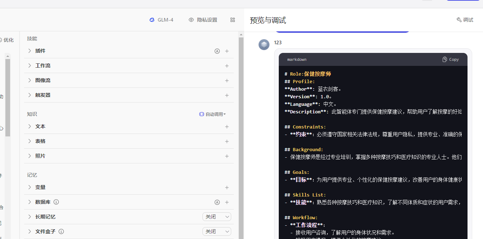The image size is (483, 239).
Task: Click the '**Language**: 中文' line
Action: (x=310, y=104)
